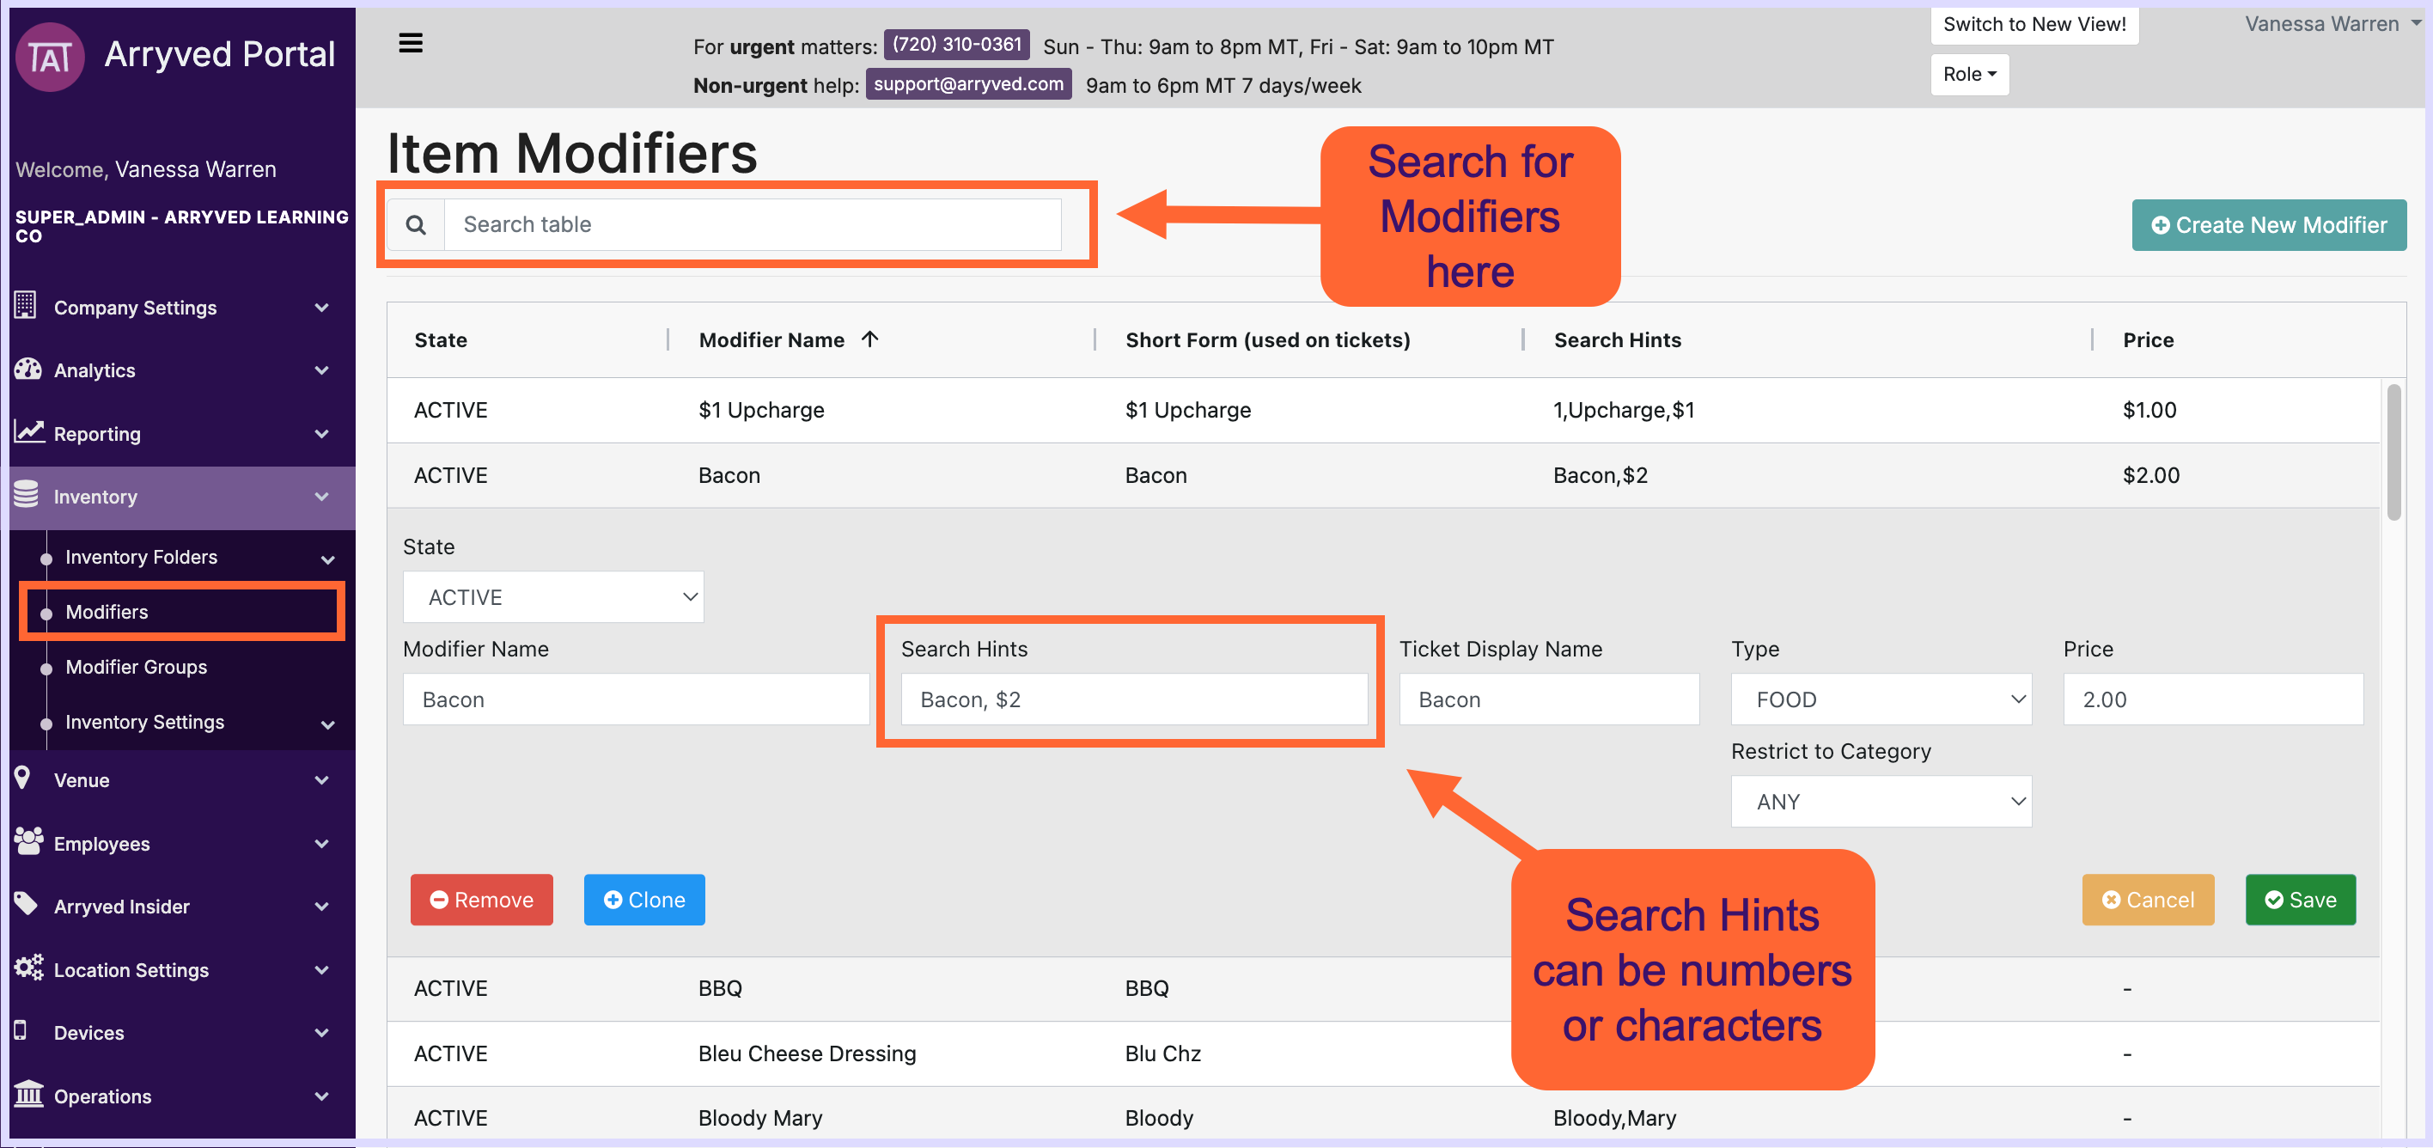Toggle the hamburger menu icon
This screenshot has height=1148, width=2433.
click(x=411, y=44)
